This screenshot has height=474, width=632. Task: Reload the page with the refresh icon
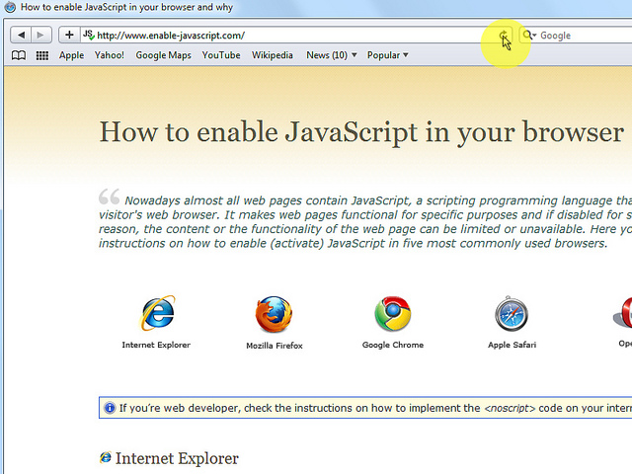pyautogui.click(x=503, y=36)
